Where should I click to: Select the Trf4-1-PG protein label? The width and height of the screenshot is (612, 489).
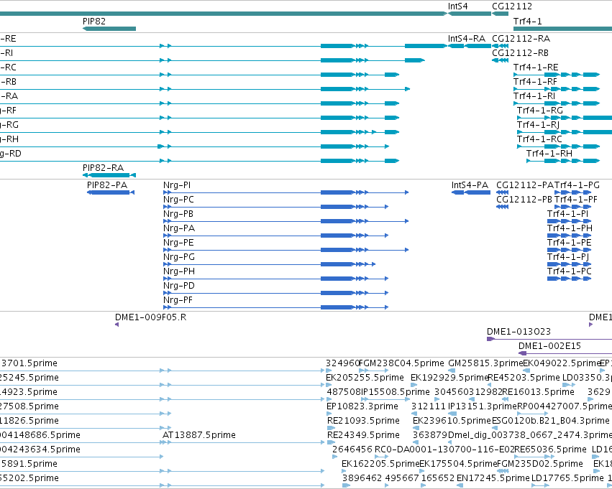(x=577, y=185)
